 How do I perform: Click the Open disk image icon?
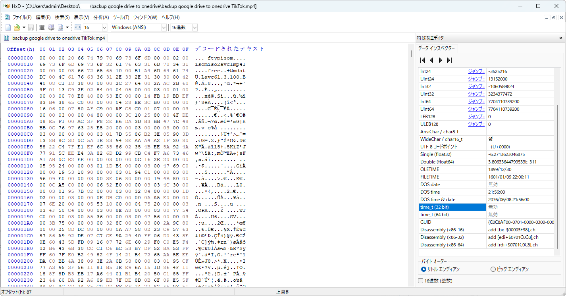coord(61,27)
